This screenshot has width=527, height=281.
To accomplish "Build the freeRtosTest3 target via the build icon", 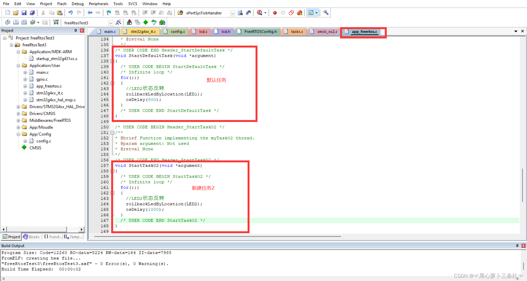I will (16, 22).
